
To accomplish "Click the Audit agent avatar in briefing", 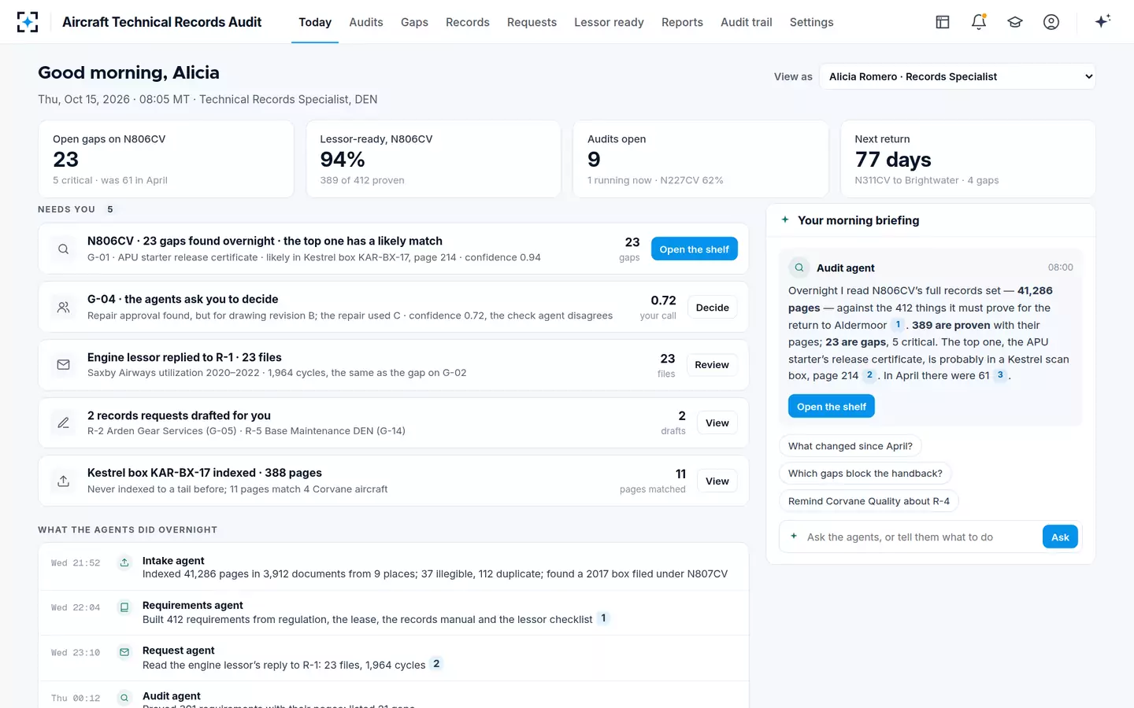I will 799,267.
